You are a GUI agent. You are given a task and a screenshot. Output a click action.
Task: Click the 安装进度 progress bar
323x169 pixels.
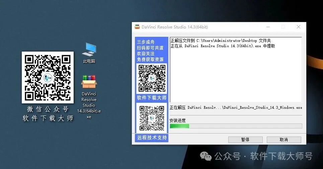[236, 126]
